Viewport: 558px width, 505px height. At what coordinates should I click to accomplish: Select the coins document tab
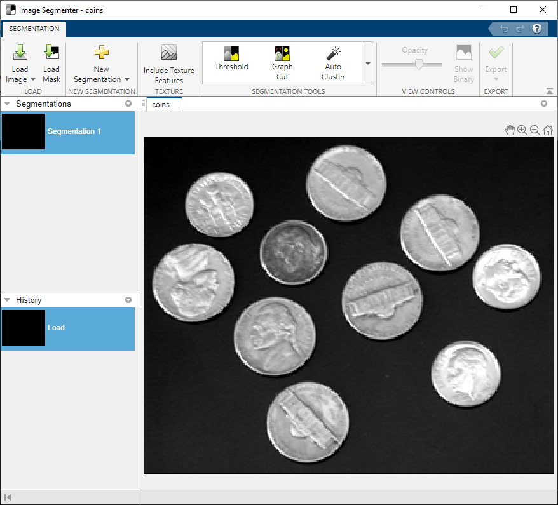tap(161, 104)
